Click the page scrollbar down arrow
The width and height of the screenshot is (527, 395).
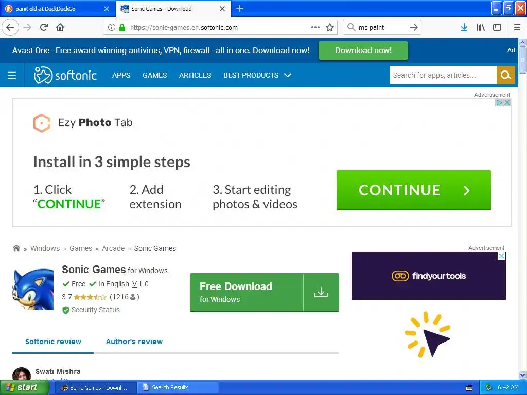point(523,375)
